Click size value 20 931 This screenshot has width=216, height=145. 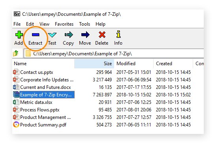click(105, 102)
